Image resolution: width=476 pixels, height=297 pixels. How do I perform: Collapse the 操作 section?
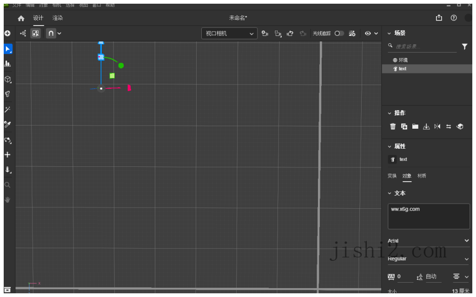point(389,113)
